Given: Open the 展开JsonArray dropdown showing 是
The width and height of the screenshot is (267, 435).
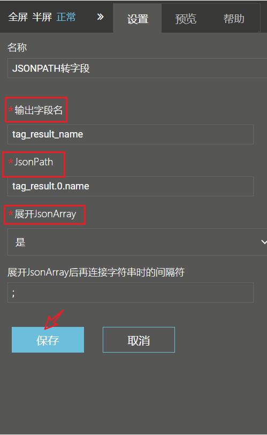Looking at the screenshot, I should coord(137,242).
